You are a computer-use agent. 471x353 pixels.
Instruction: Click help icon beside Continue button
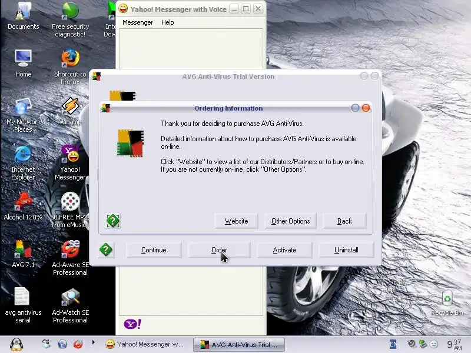pos(106,249)
